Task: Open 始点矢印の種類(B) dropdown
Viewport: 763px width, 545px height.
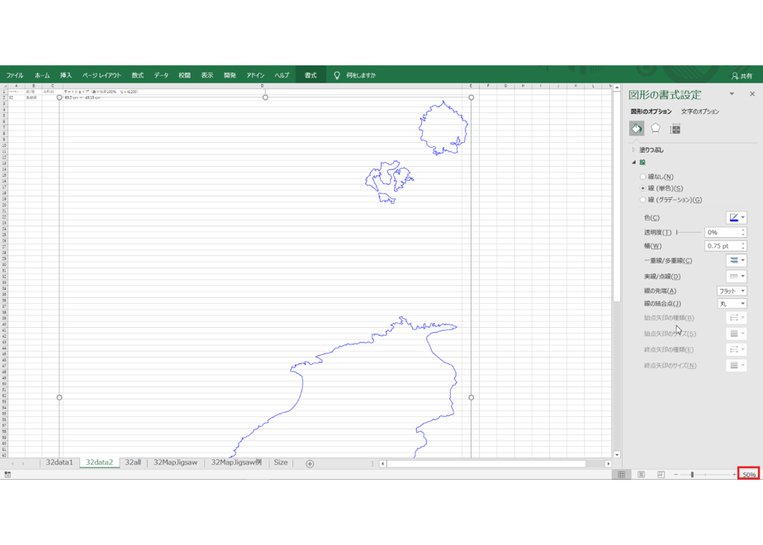Action: pyautogui.click(x=737, y=318)
